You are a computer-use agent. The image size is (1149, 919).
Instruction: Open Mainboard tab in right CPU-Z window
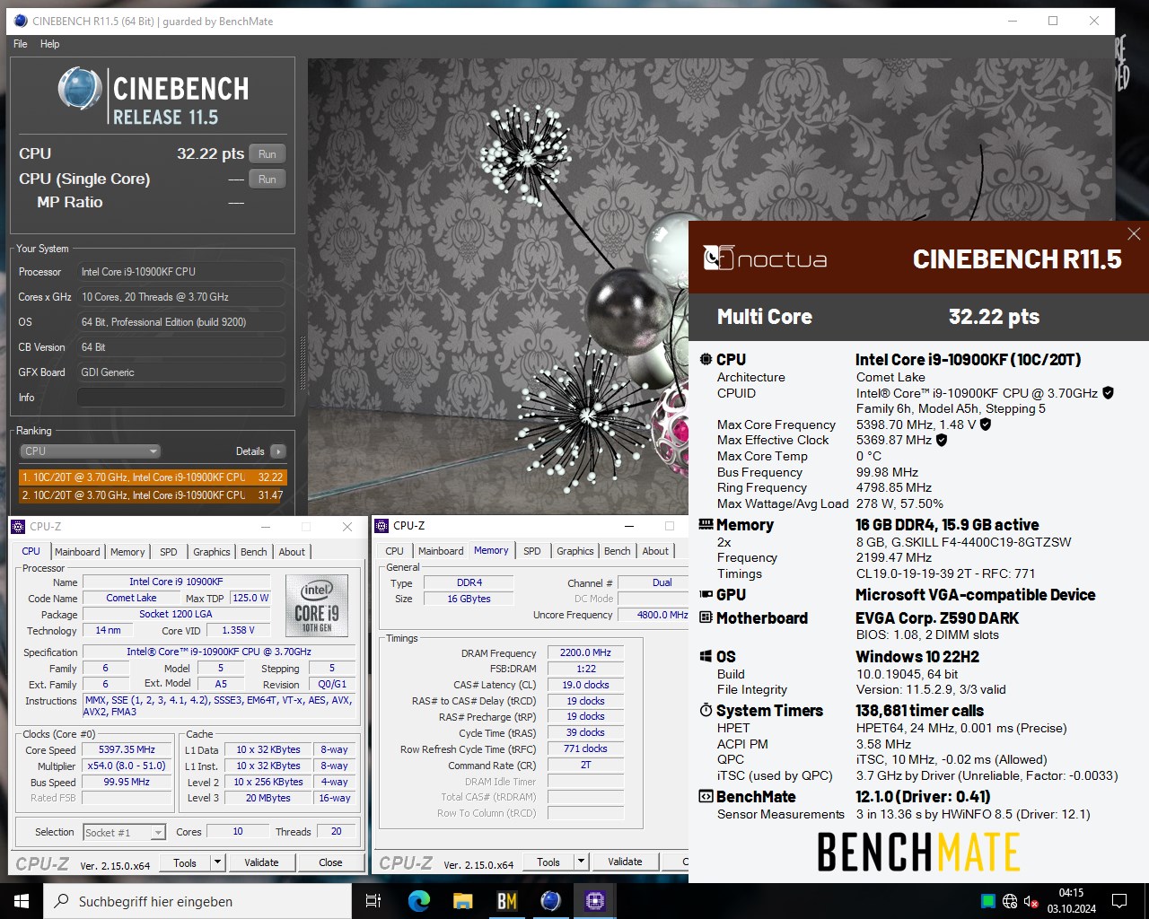tap(441, 551)
